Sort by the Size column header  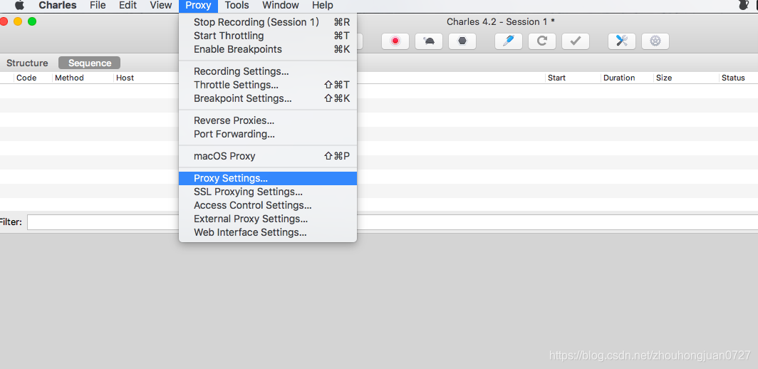664,78
